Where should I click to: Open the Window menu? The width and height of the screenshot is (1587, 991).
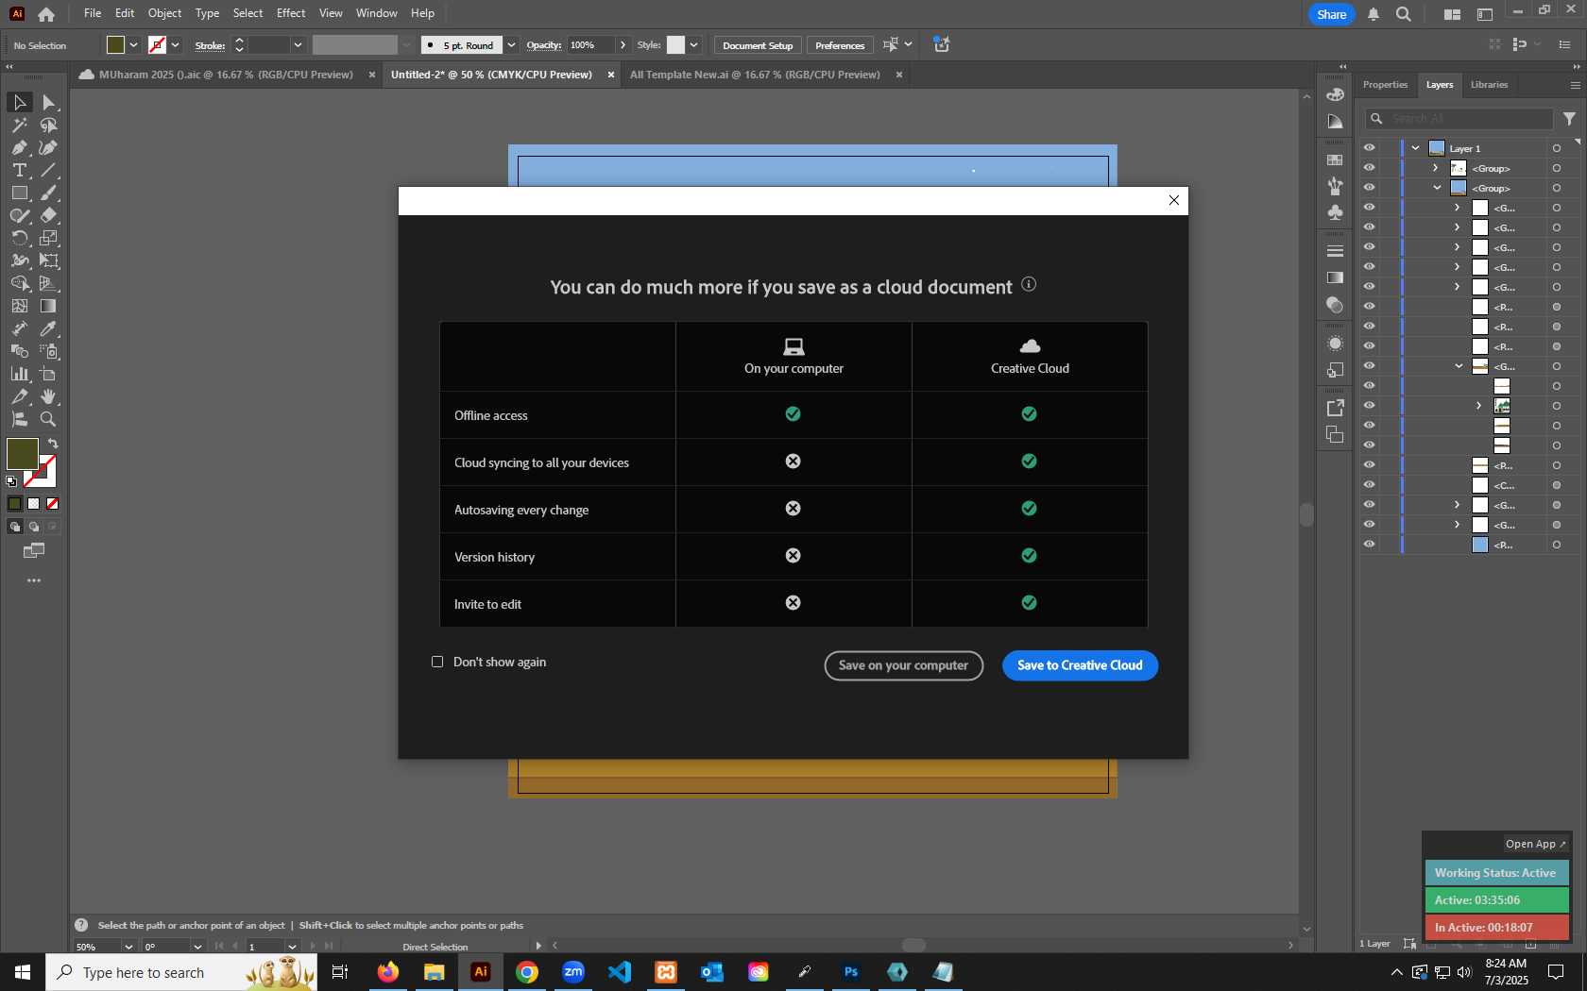click(x=377, y=13)
